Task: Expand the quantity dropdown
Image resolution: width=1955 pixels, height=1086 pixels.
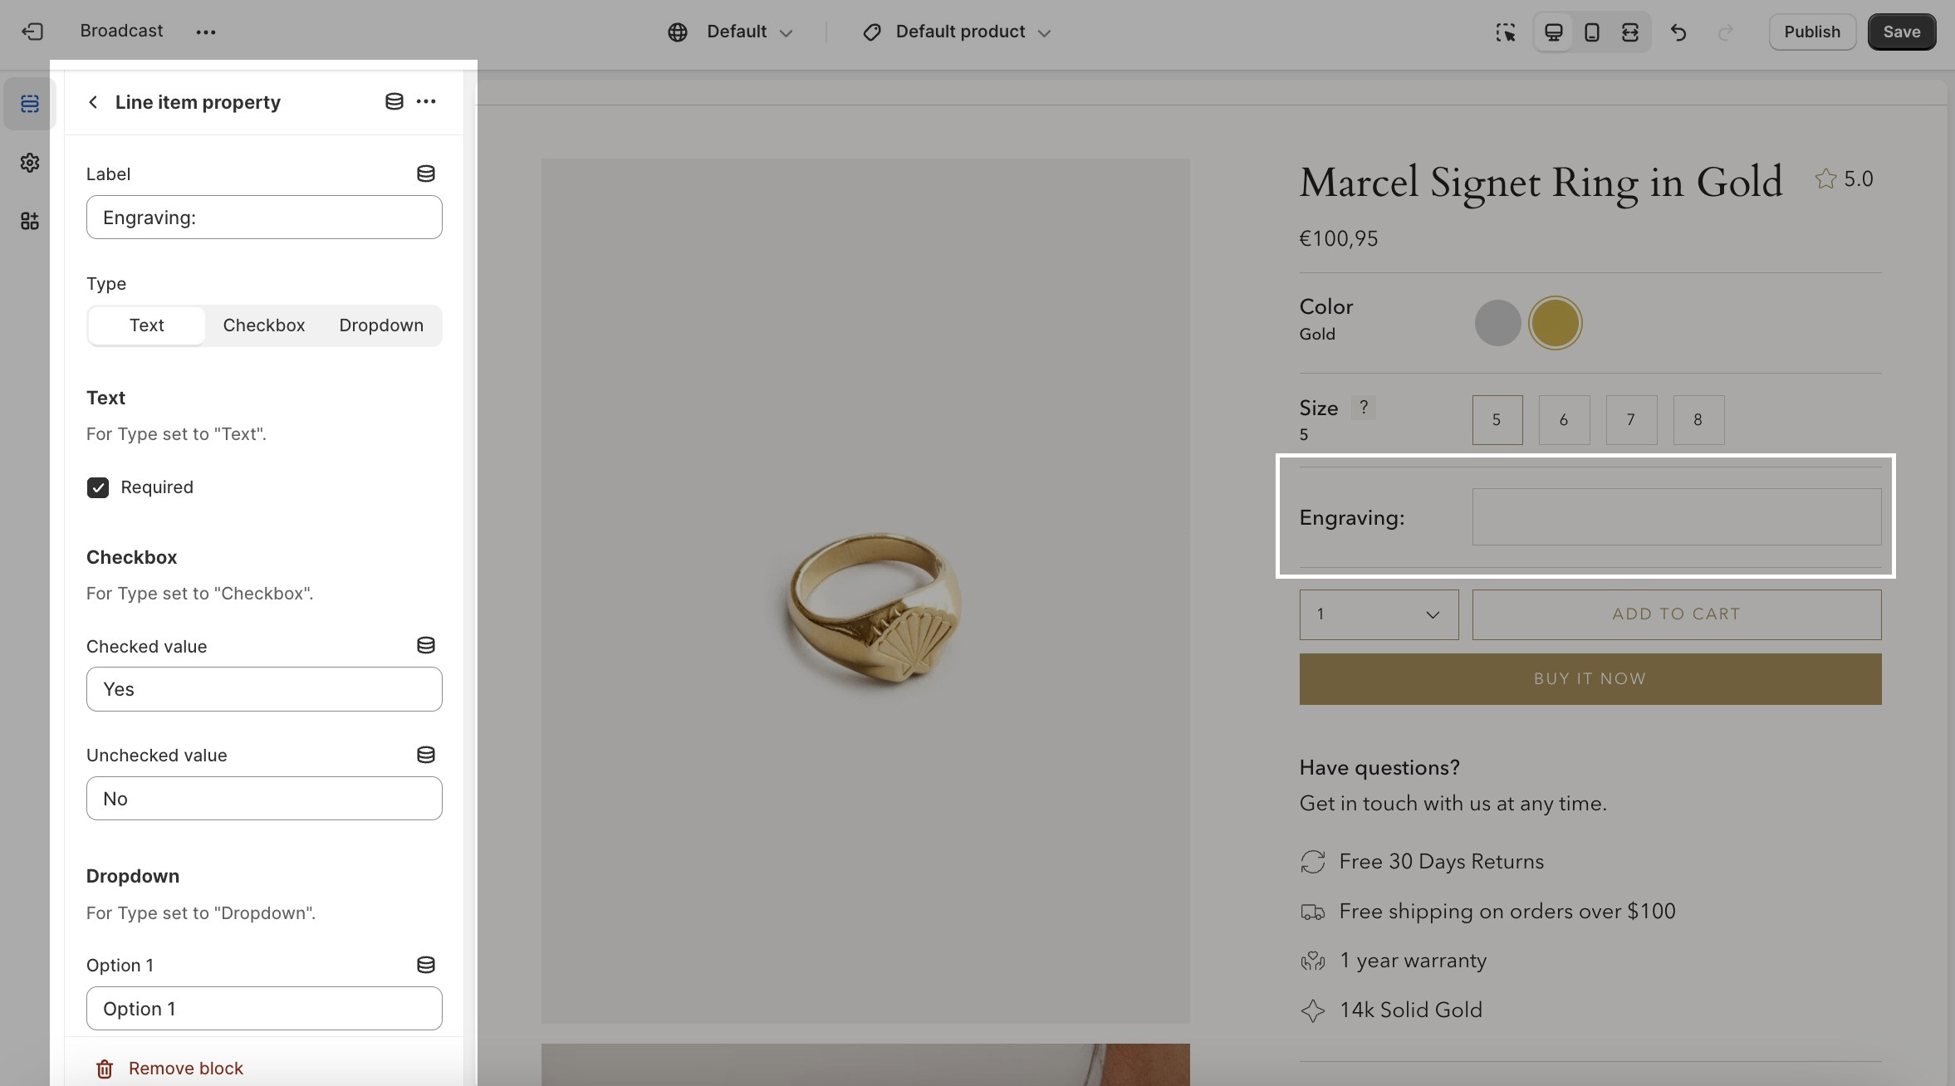Action: click(x=1379, y=614)
